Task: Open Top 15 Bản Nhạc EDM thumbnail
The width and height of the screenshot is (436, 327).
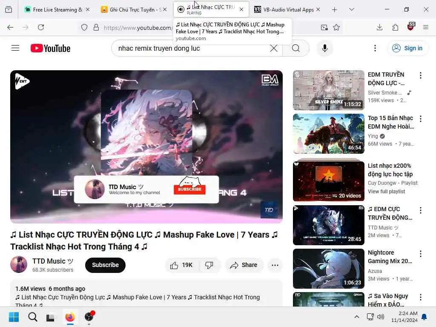Action: (328, 133)
